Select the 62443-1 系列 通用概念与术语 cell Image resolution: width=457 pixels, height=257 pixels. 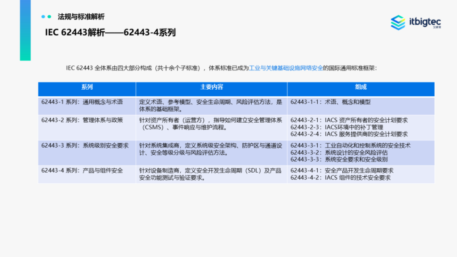82,102
